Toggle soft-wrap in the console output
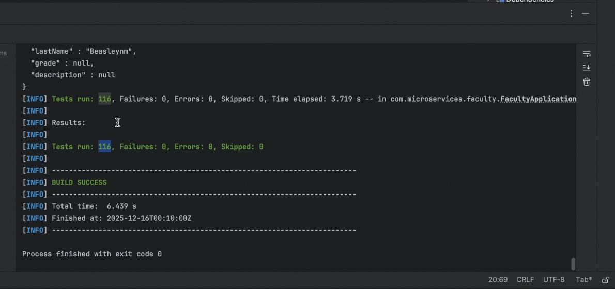Viewport: 615px width, 289px height. pos(586,54)
